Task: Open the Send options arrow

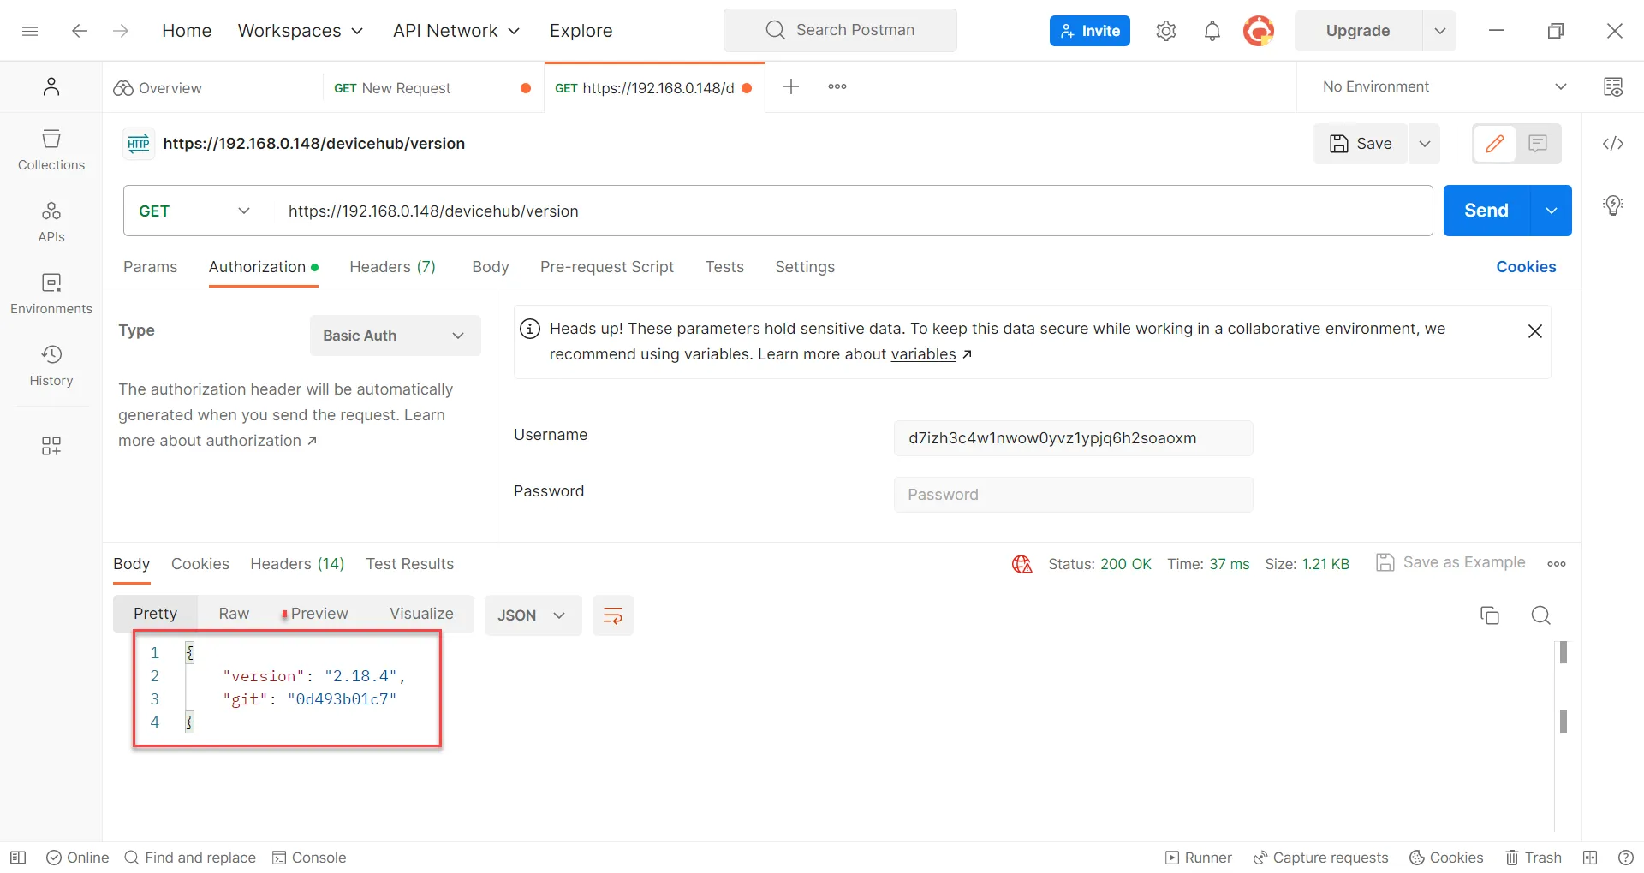Action: tap(1552, 211)
